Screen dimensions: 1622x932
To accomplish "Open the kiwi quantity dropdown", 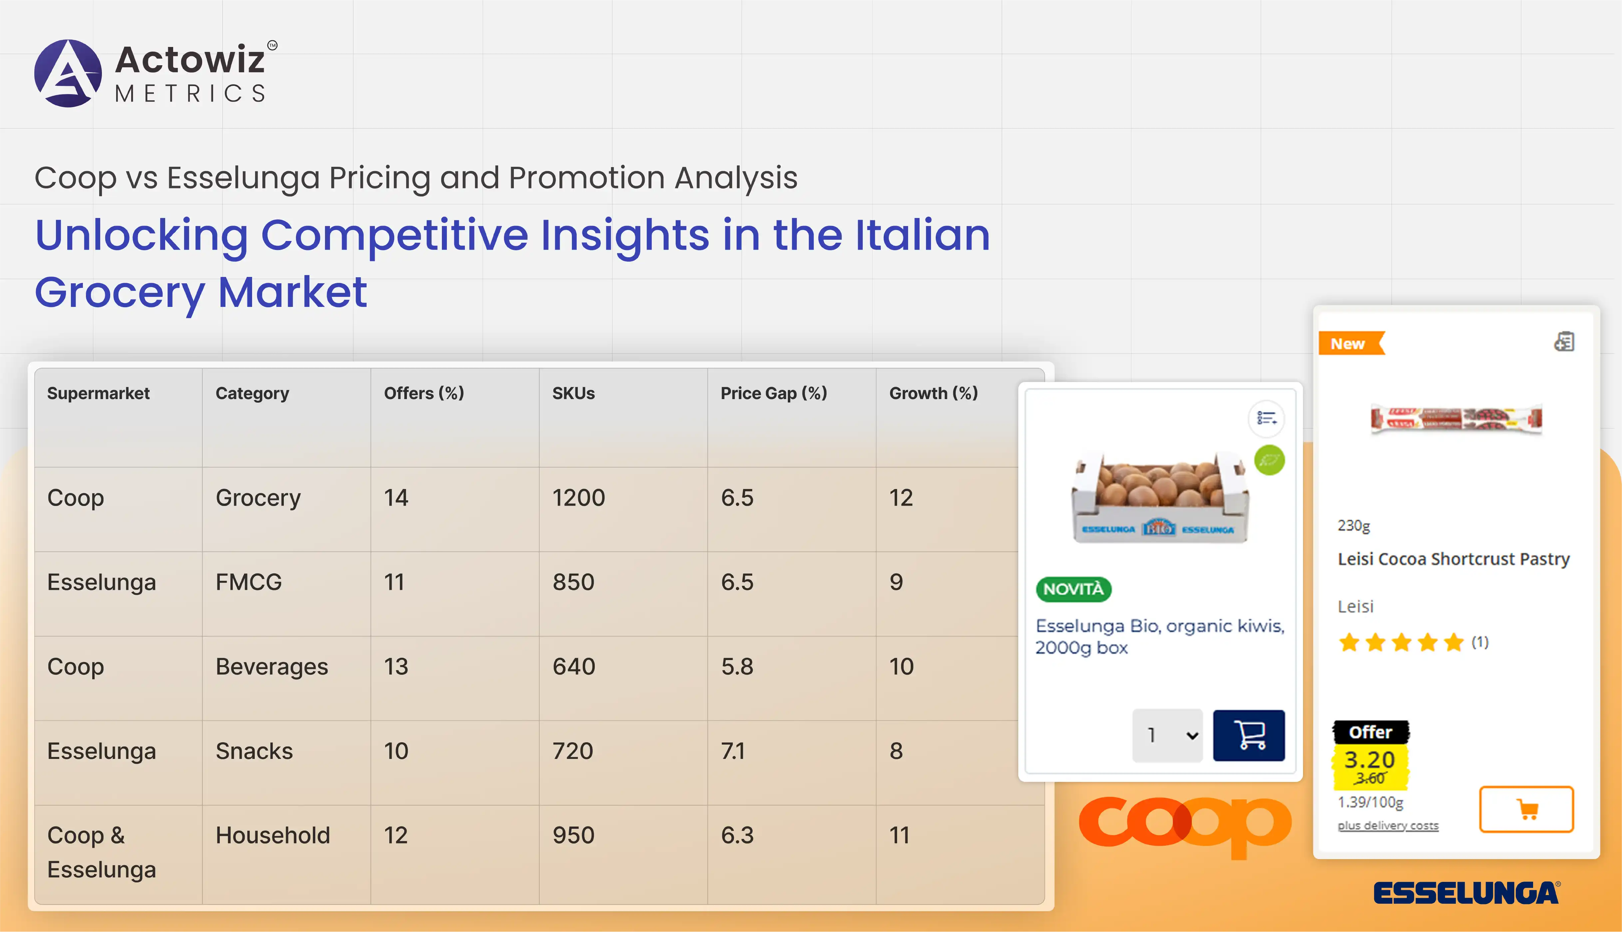I will coord(1167,735).
